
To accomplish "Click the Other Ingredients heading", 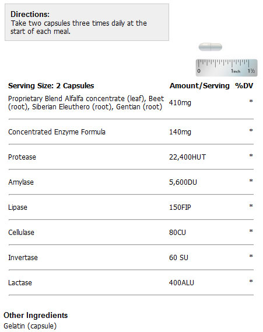I will [36, 315].
